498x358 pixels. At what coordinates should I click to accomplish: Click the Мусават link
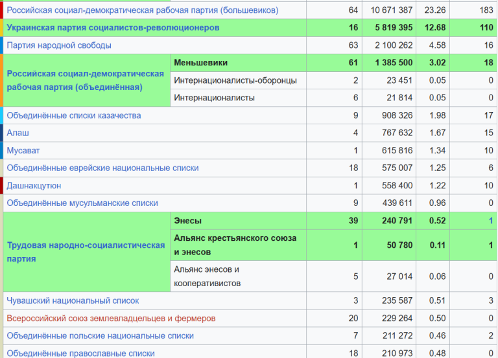tap(23, 150)
